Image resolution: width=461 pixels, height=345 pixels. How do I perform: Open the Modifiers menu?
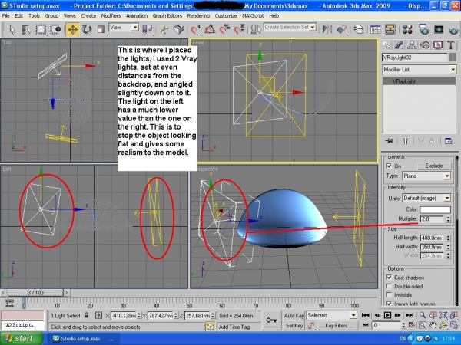tap(111, 16)
